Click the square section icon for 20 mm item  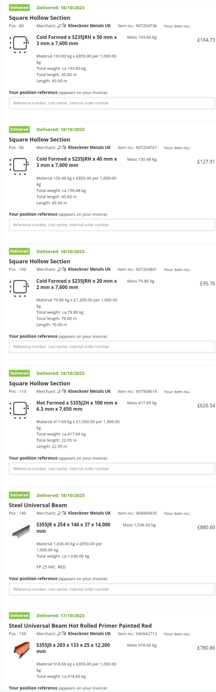[20, 287]
